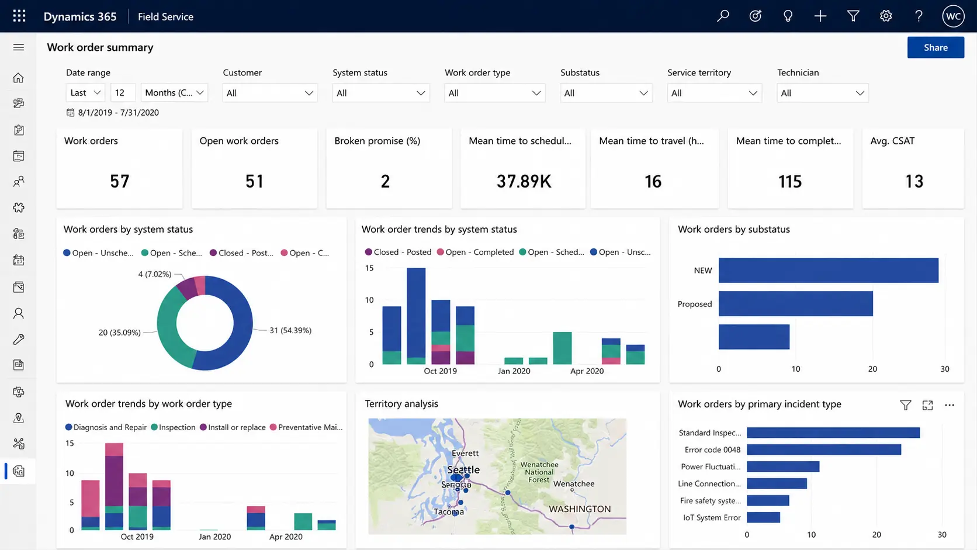Screen dimensions: 977x550
Task: Click the clipboard with pencil icon in sidebar
Action: [x=19, y=130]
